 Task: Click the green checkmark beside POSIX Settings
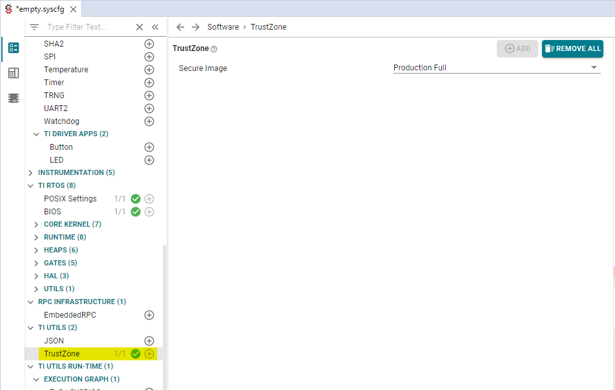tap(135, 198)
